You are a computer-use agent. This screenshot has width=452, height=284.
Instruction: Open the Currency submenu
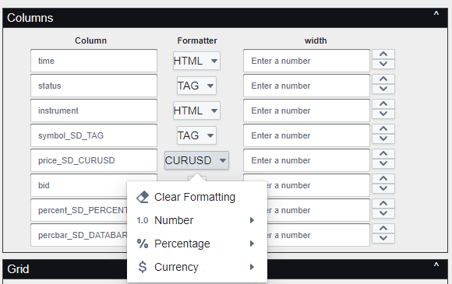[x=197, y=267]
